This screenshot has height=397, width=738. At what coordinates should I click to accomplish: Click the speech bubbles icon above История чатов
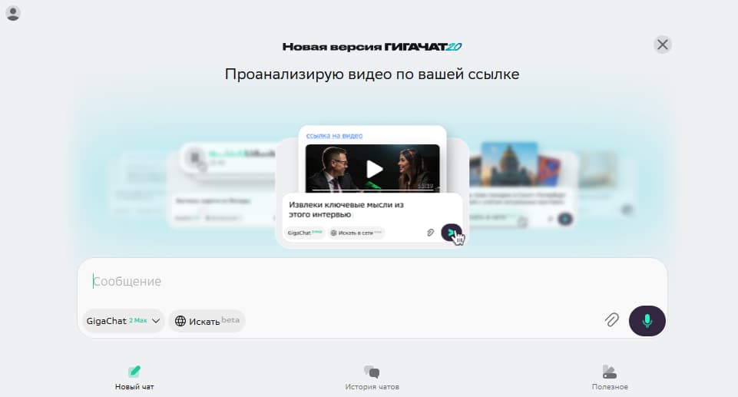point(372,372)
